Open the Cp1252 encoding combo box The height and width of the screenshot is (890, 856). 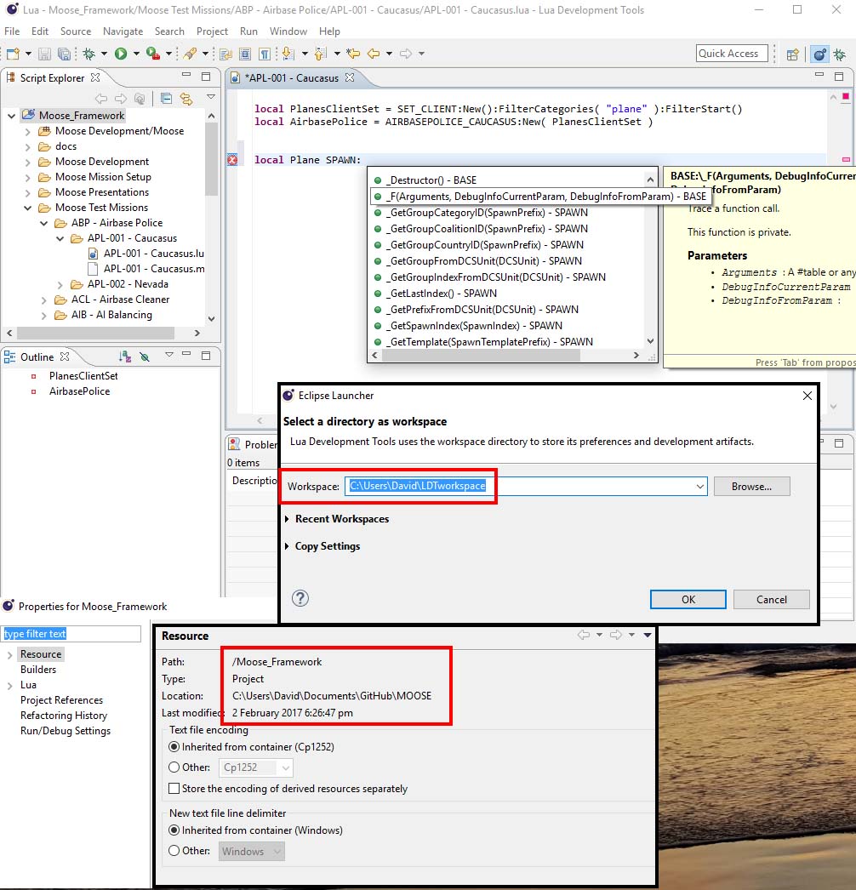[x=256, y=767]
